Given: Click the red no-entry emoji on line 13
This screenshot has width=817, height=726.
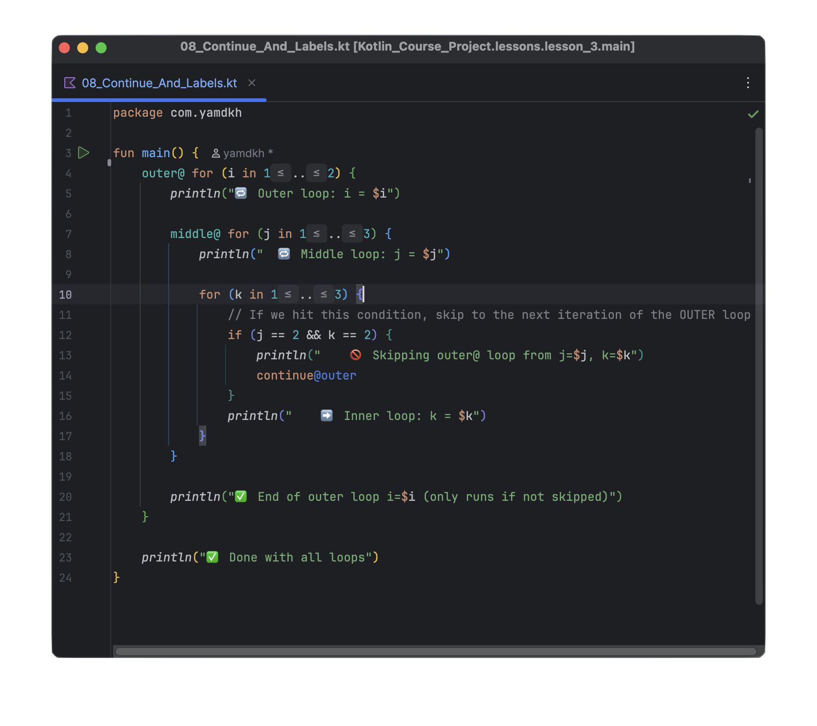Looking at the screenshot, I should [x=355, y=355].
